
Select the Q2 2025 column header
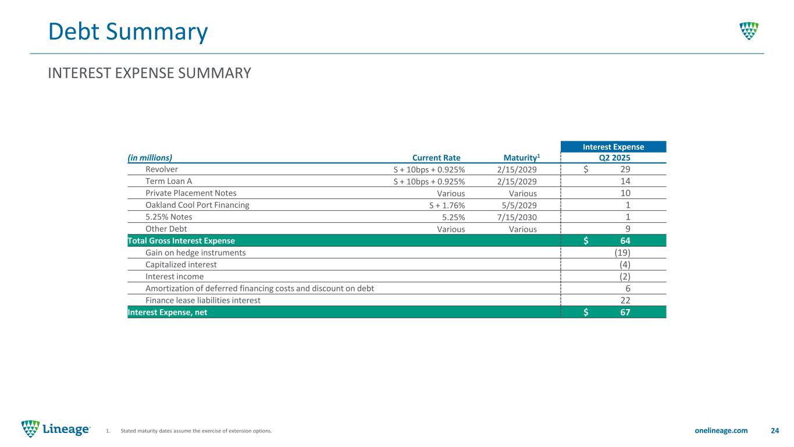pyautogui.click(x=614, y=158)
